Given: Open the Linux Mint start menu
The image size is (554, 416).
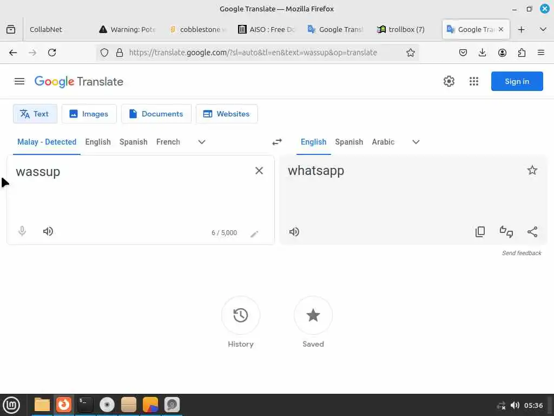Looking at the screenshot, I should (x=11, y=405).
